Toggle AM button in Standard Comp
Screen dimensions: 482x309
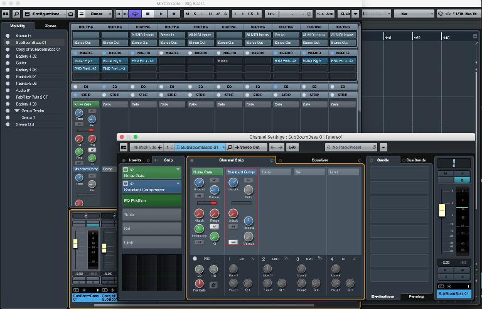click(x=233, y=242)
